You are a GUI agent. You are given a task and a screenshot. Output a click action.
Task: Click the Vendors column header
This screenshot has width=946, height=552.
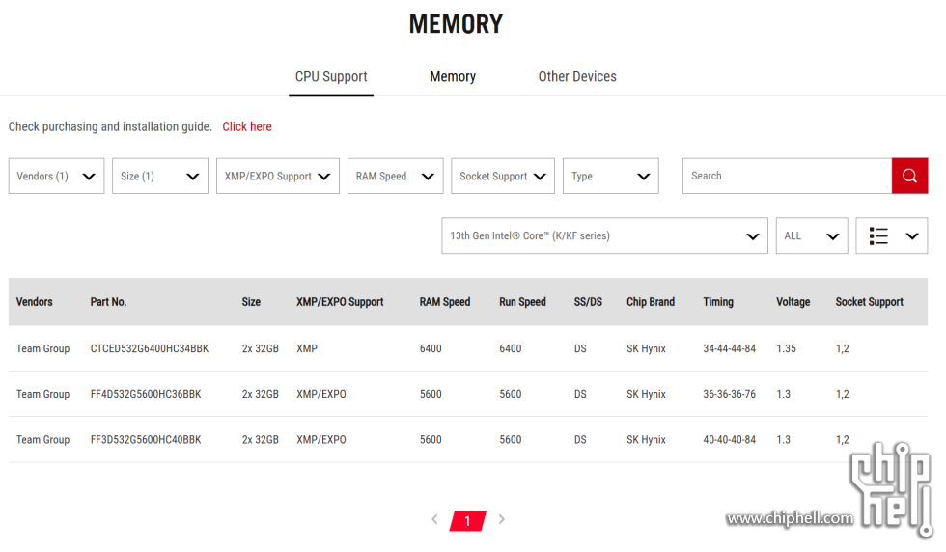click(35, 302)
